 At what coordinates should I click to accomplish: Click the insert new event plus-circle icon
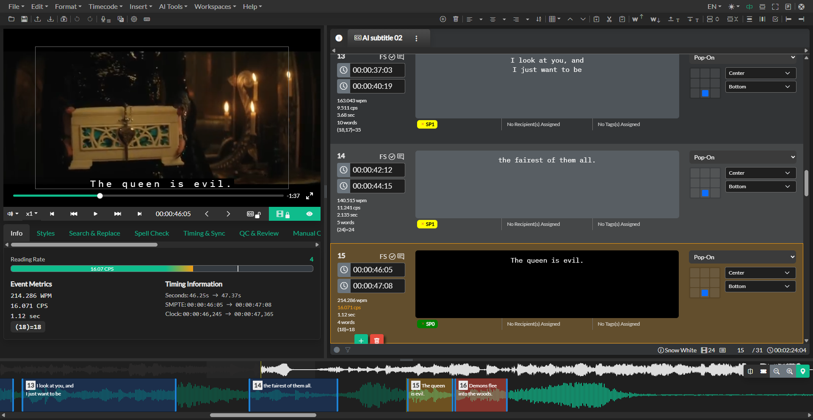click(443, 19)
